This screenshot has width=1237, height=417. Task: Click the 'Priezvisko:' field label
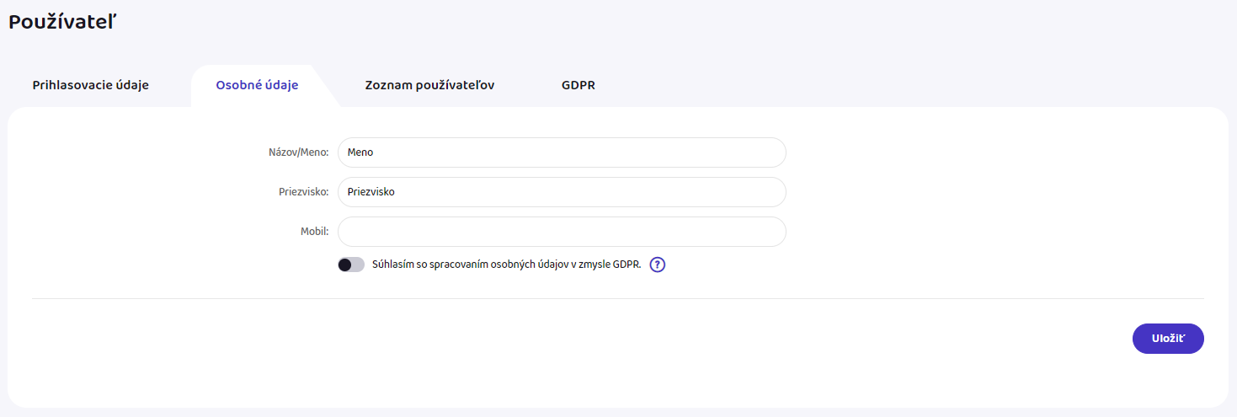tap(303, 192)
